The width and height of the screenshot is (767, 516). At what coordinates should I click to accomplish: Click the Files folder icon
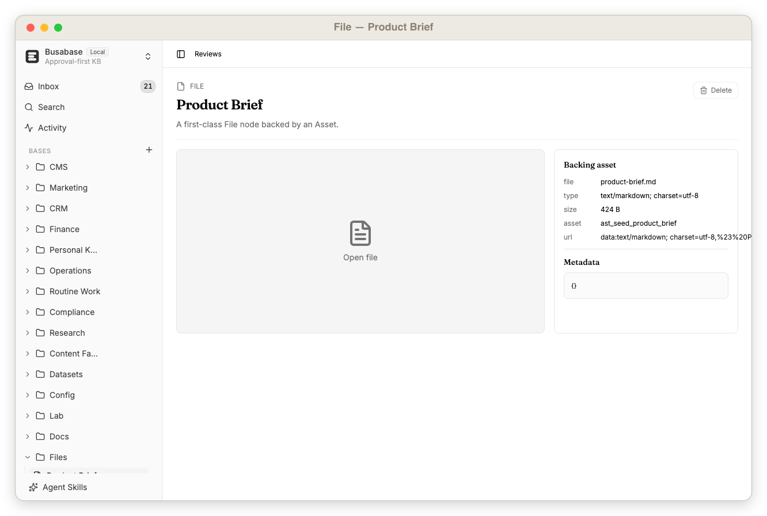[x=40, y=457]
